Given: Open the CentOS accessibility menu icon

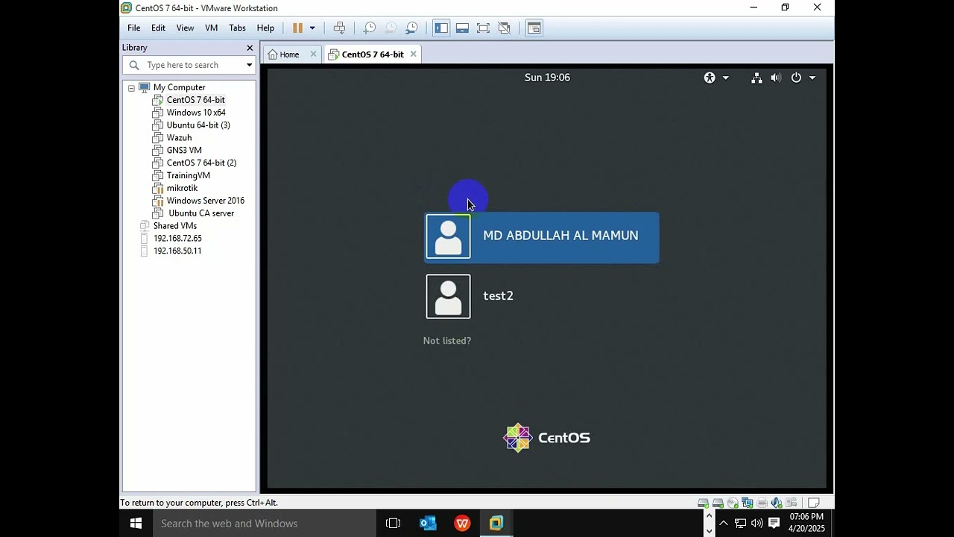Looking at the screenshot, I should pyautogui.click(x=710, y=78).
